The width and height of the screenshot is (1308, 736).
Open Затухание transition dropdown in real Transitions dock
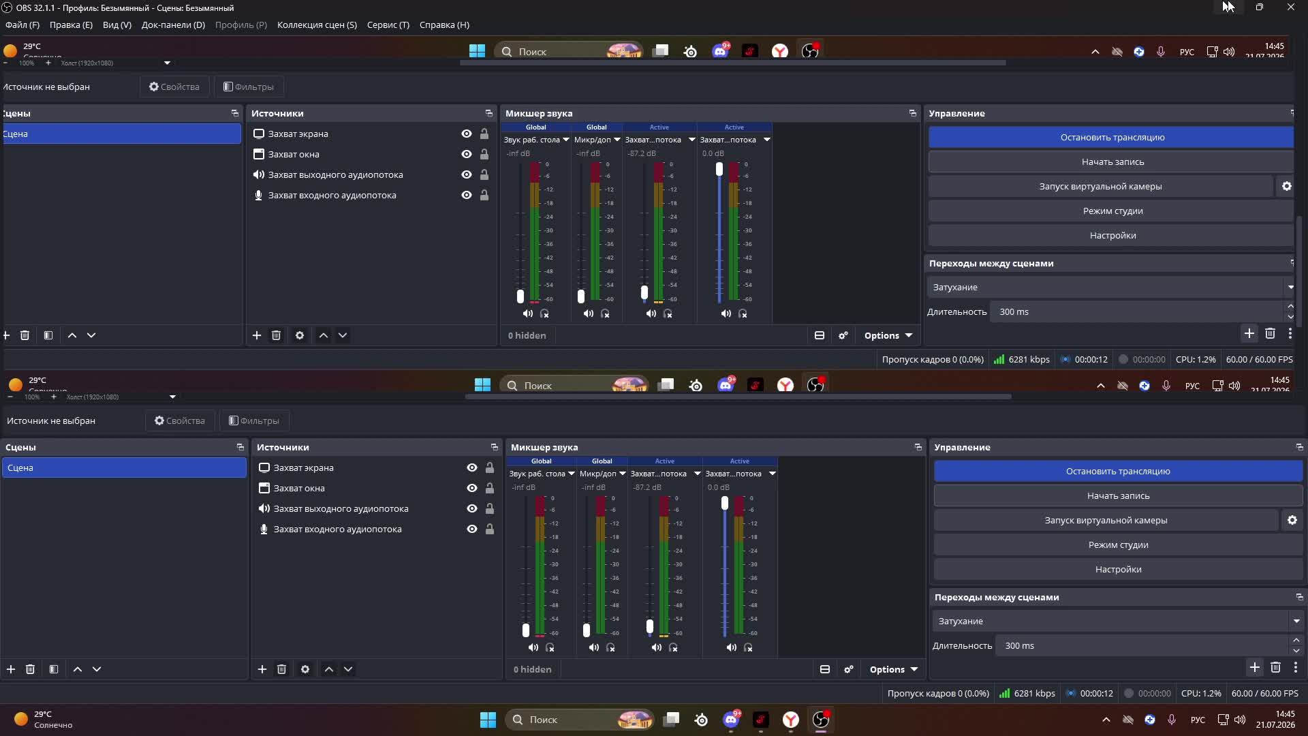[1117, 621]
